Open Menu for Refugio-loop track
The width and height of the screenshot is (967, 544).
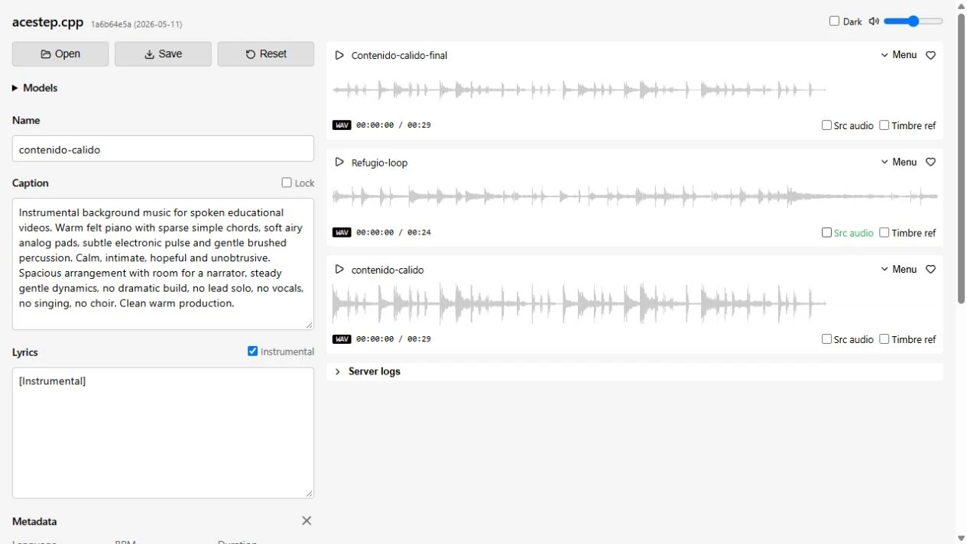pyautogui.click(x=899, y=162)
